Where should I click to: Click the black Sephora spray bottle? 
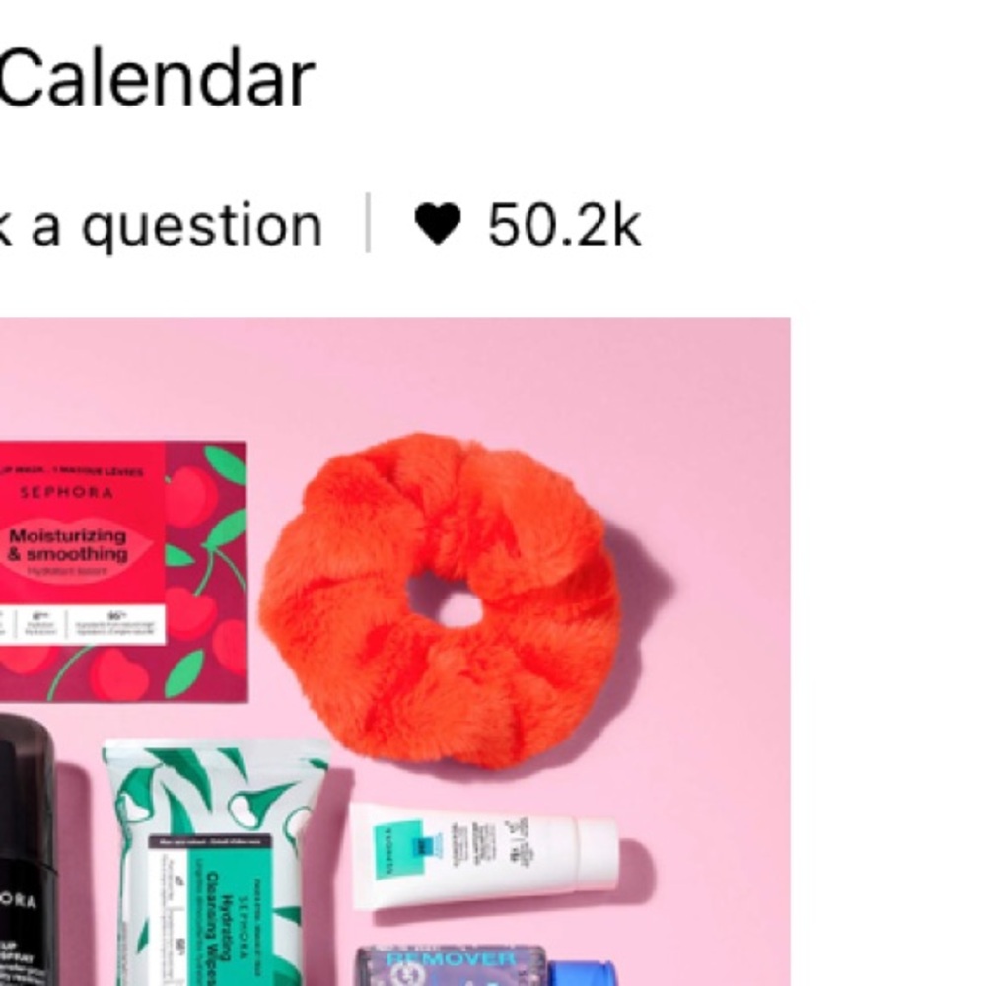[27, 849]
